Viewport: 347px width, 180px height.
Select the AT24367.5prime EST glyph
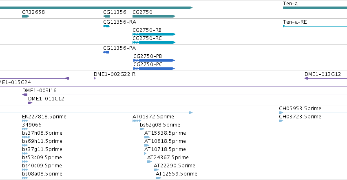(149, 162)
